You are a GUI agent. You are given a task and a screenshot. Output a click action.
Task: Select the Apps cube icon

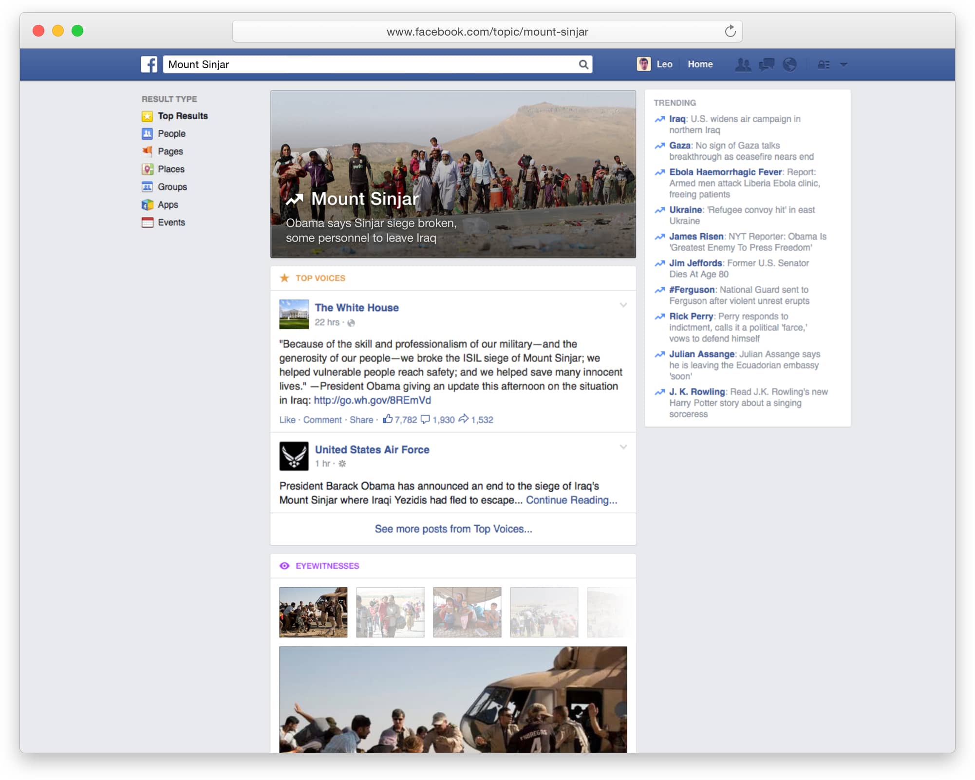click(x=147, y=204)
